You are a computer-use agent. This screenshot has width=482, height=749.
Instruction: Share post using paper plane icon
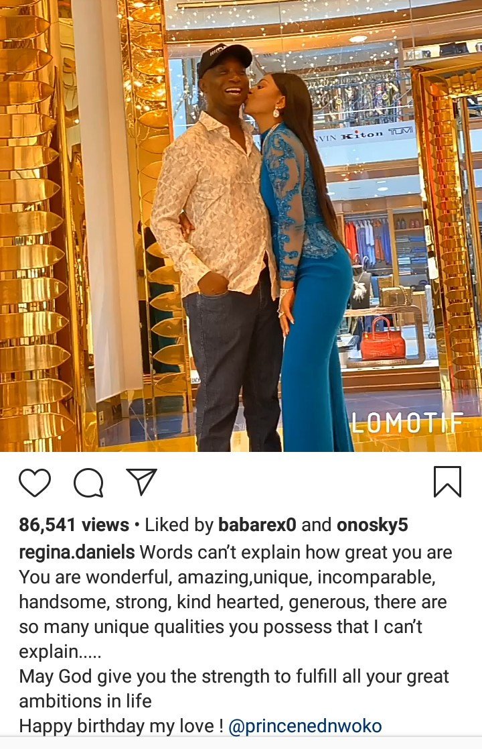pyautogui.click(x=142, y=481)
